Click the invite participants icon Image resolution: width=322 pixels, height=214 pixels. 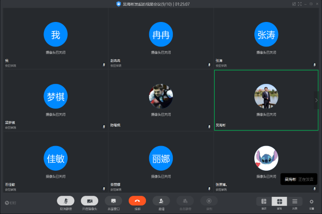162,201
